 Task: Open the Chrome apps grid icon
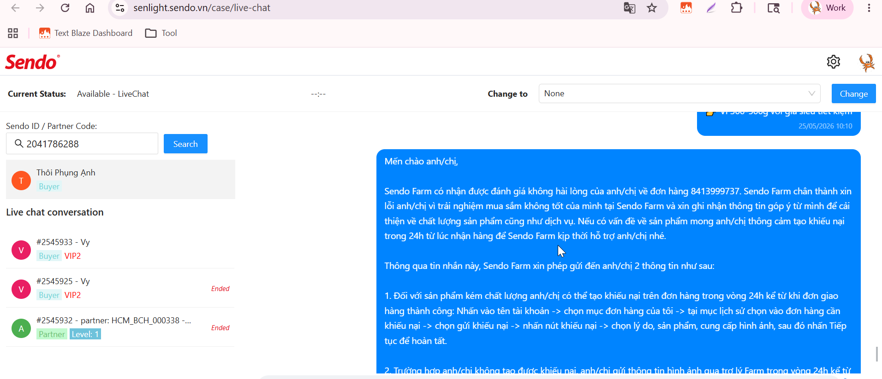point(13,33)
